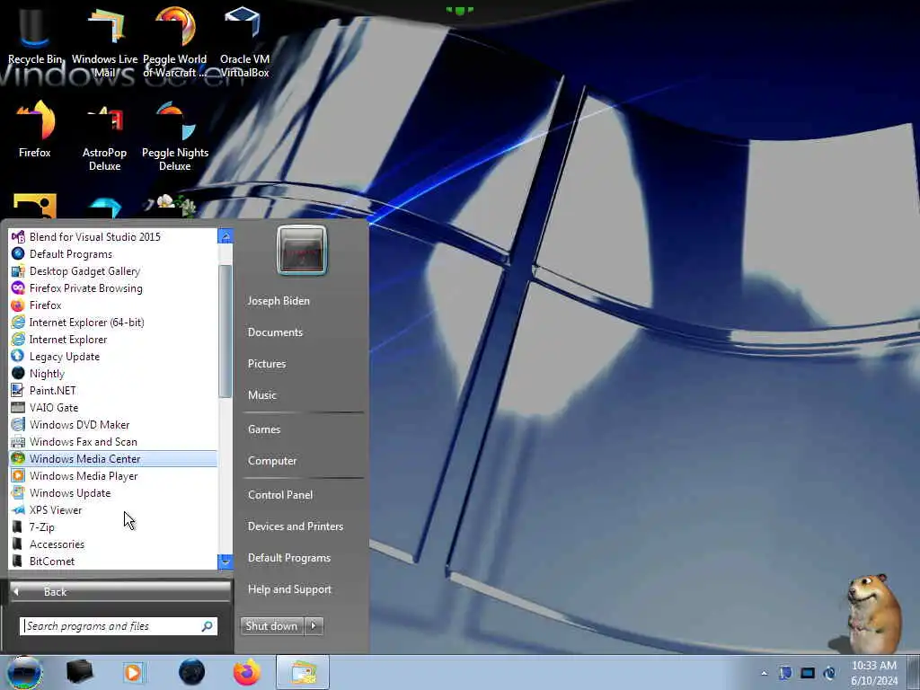920x690 pixels.
Task: Click the Shut down button
Action: click(x=271, y=626)
